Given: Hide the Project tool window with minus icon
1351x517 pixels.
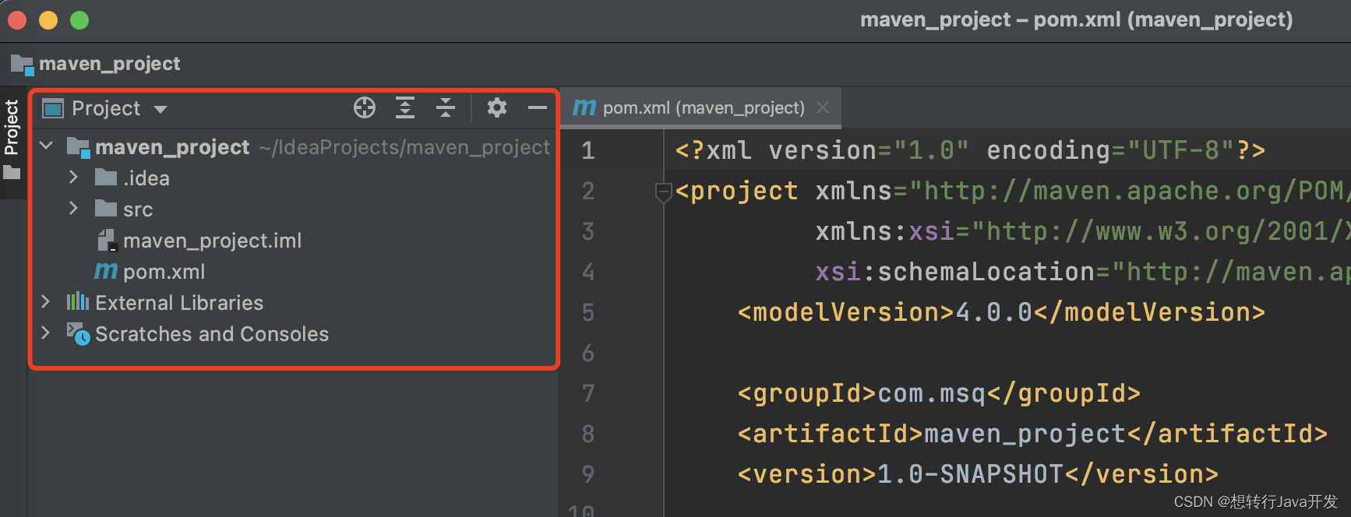Looking at the screenshot, I should click(x=538, y=107).
